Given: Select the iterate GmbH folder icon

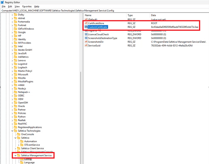Looking at the screenshot, I should [x=15, y=50].
